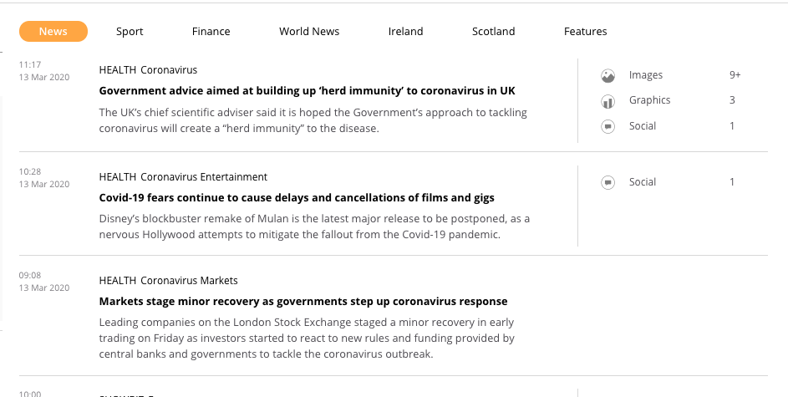Select the News tab

click(x=53, y=32)
